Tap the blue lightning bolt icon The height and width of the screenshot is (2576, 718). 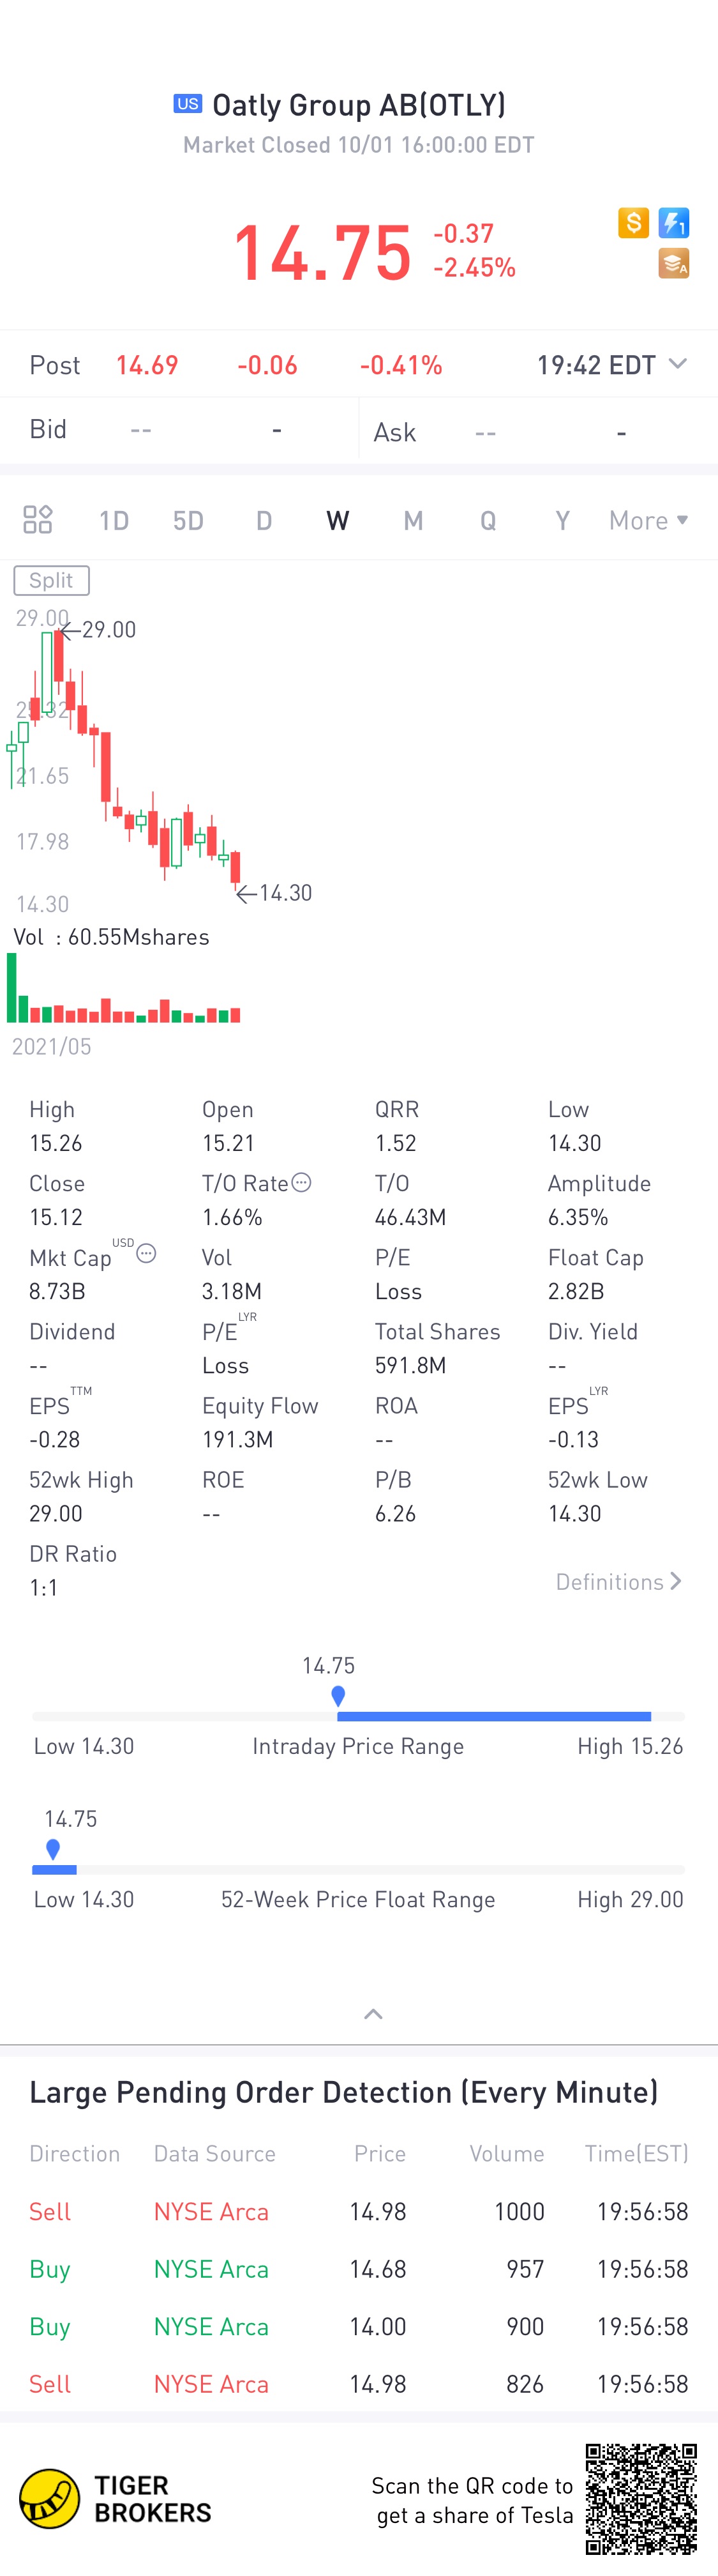[674, 222]
